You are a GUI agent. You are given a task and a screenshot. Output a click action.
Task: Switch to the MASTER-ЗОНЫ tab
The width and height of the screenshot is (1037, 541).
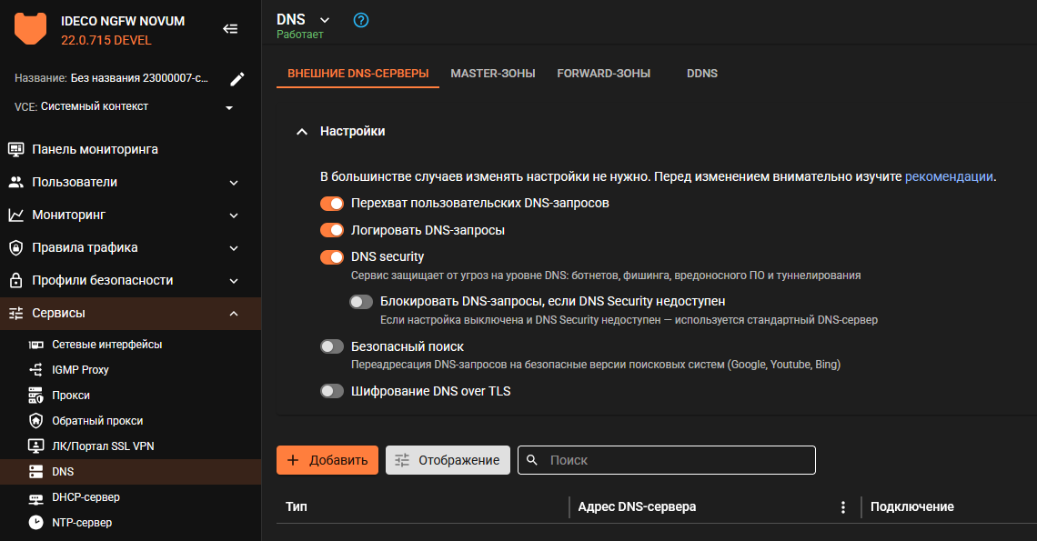click(x=492, y=73)
